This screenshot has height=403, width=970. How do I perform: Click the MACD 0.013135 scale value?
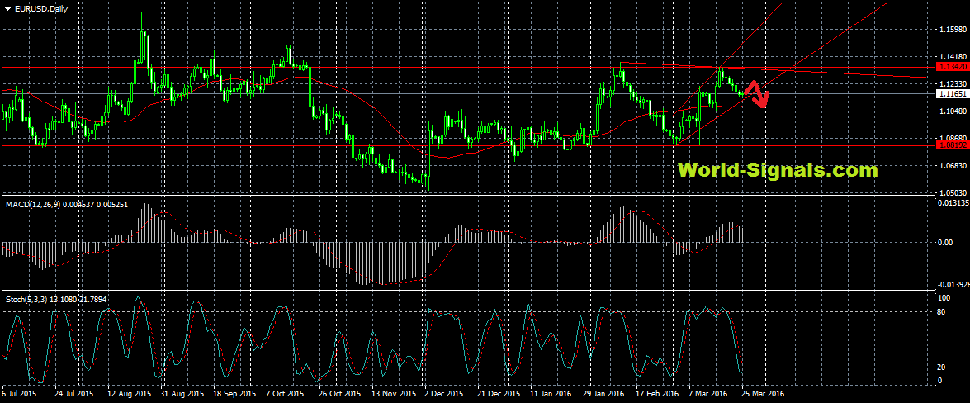click(x=952, y=202)
